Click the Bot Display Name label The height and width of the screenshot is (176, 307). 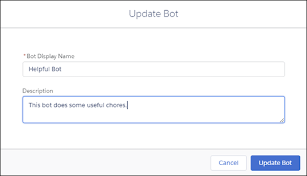click(x=50, y=56)
